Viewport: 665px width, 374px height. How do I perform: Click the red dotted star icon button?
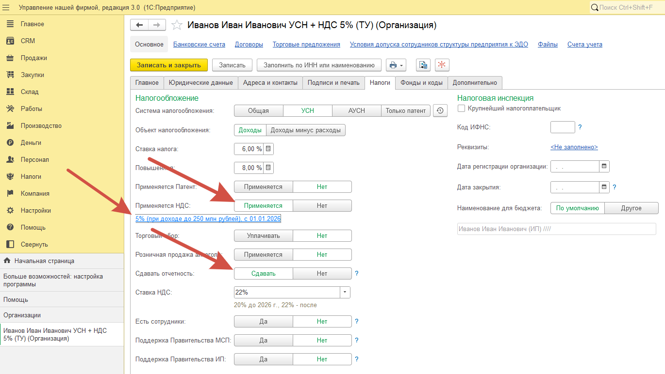(x=442, y=65)
